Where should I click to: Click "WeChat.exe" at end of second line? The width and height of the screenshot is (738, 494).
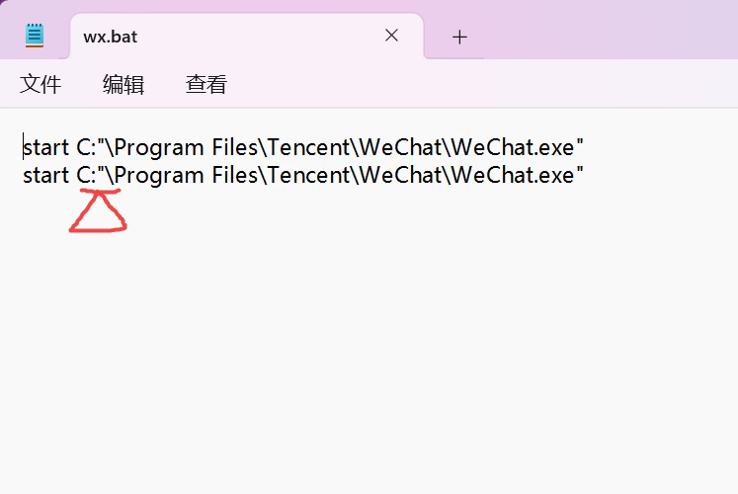tap(513, 175)
